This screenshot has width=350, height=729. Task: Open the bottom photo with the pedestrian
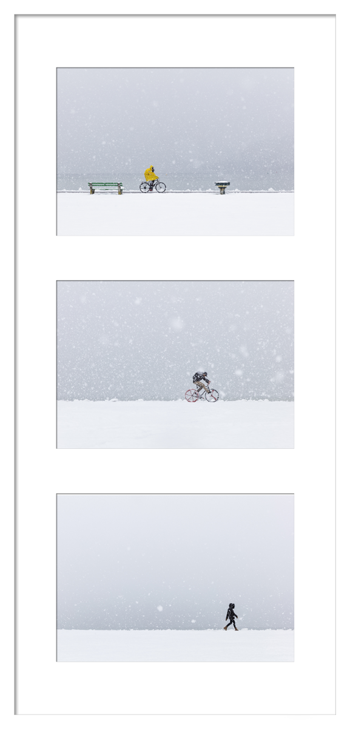(175, 578)
